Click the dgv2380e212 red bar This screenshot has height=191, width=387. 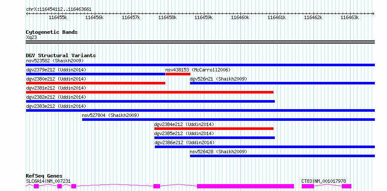pyautogui.click(x=96, y=83)
